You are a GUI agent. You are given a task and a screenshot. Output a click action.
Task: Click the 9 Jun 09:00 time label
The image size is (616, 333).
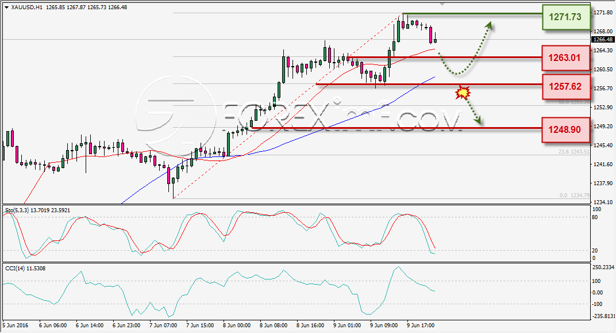click(384, 325)
